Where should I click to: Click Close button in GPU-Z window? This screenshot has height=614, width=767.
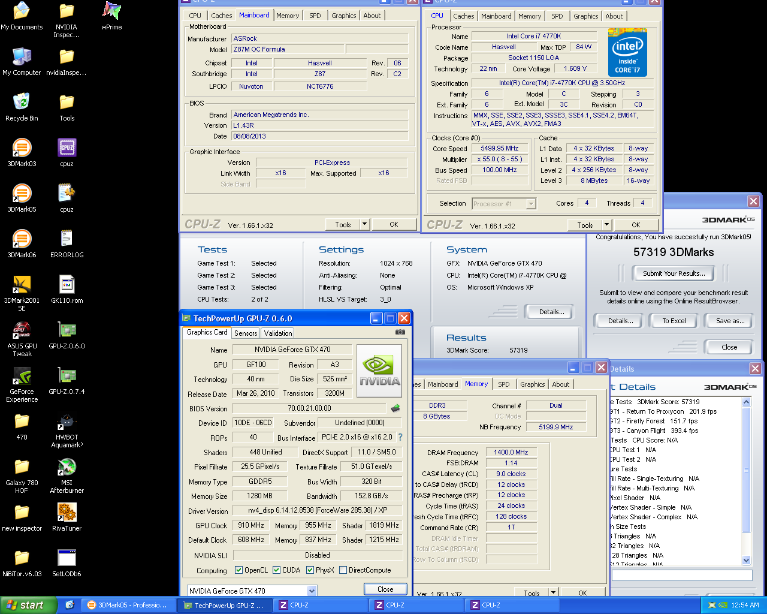(385, 589)
